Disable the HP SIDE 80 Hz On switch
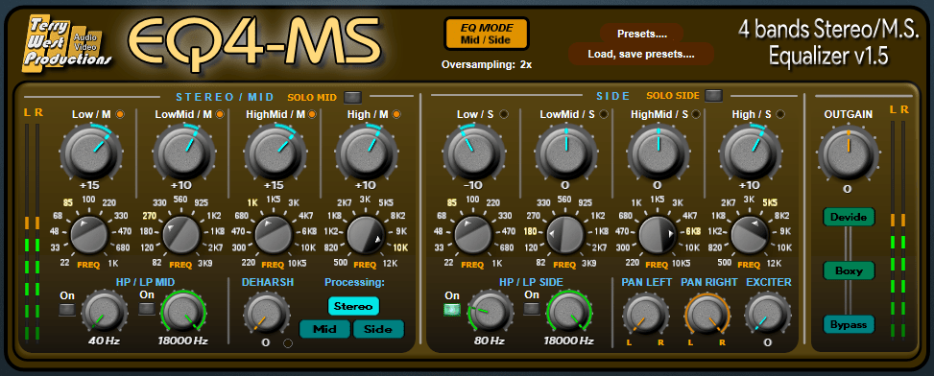 pos(452,310)
